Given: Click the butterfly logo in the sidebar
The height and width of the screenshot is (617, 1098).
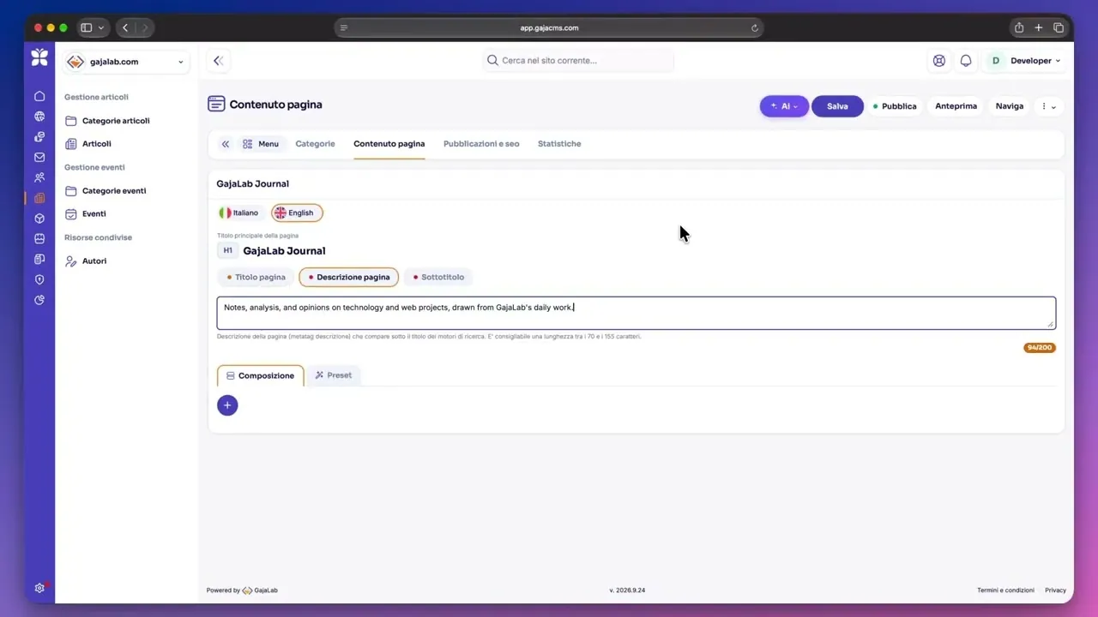Looking at the screenshot, I should (39, 57).
